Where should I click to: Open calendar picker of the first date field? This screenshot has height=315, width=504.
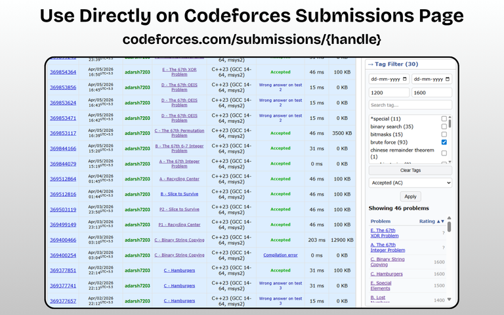pyautogui.click(x=405, y=79)
